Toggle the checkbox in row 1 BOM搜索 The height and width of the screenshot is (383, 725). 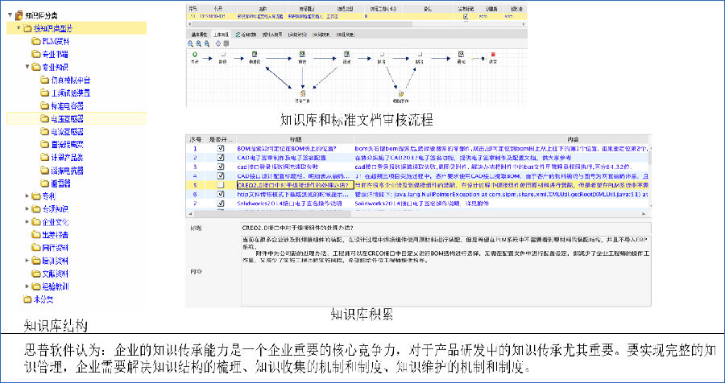click(x=221, y=149)
